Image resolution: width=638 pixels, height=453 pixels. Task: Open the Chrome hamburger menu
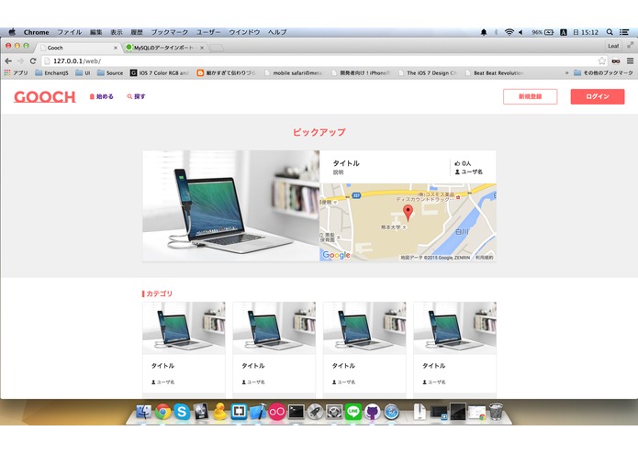(x=630, y=61)
